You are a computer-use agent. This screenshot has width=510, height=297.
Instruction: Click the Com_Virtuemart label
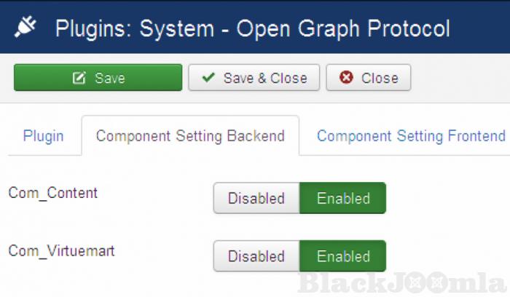click(61, 251)
